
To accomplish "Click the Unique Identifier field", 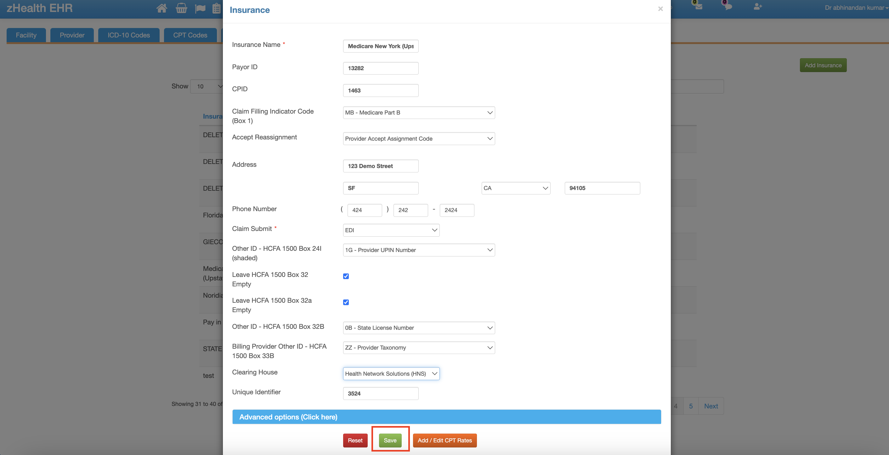I will click(381, 394).
